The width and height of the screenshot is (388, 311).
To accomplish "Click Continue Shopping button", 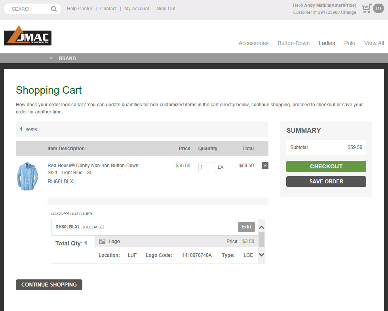I will pos(49,285).
